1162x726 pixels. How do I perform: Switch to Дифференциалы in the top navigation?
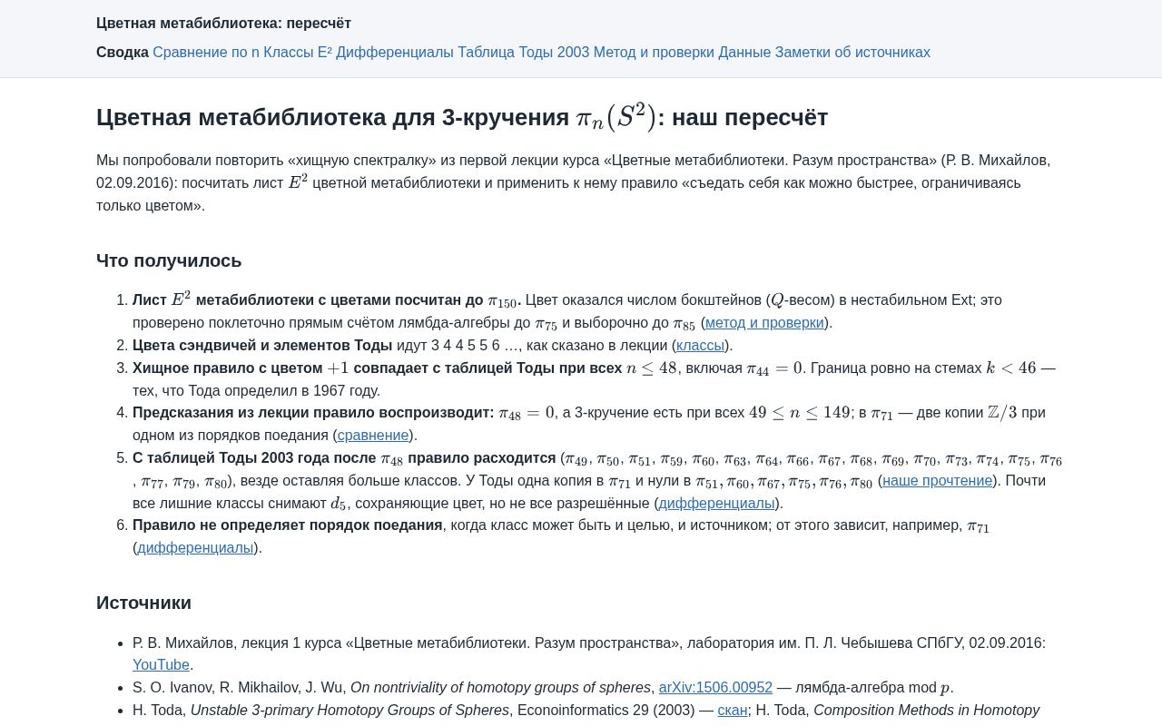(395, 53)
